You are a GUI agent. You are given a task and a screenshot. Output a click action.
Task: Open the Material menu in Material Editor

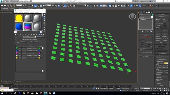pos(21,12)
